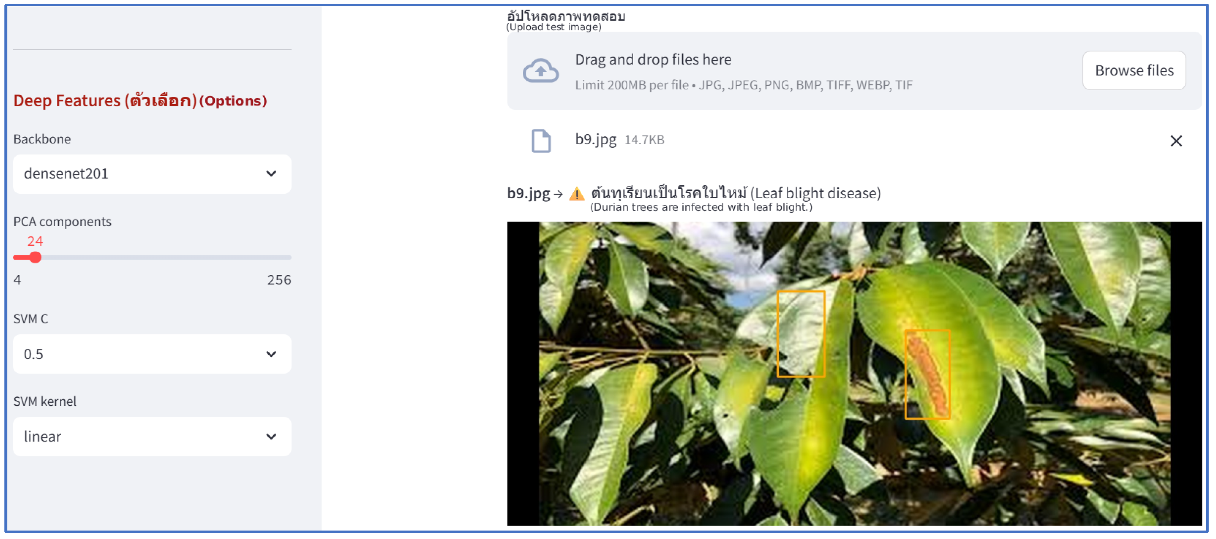Image resolution: width=1216 pixels, height=539 pixels.
Task: Click the leaf blight warning triangle icon
Action: [577, 194]
